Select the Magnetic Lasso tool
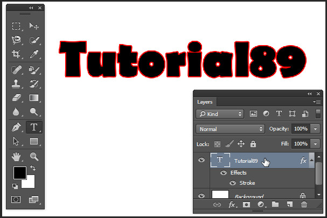Viewport: 327px width, 218px height. [x=16, y=40]
